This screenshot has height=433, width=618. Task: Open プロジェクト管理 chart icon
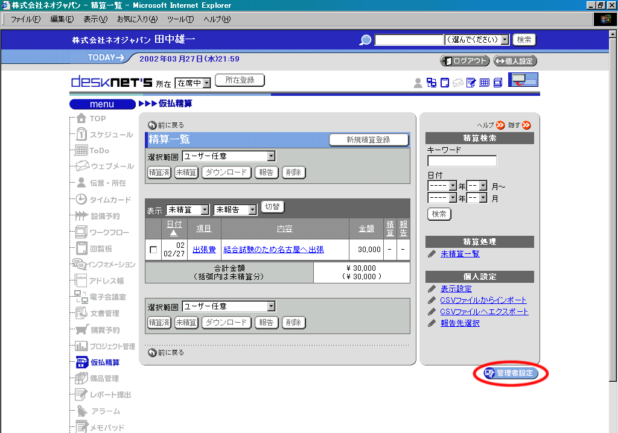(81, 346)
